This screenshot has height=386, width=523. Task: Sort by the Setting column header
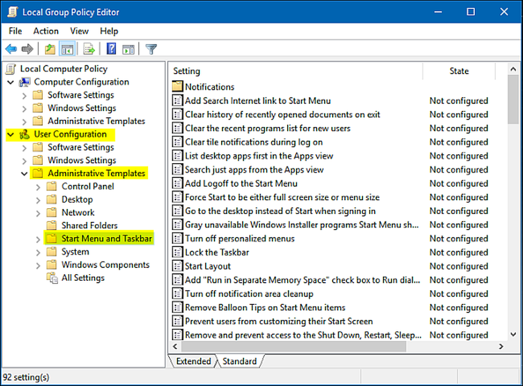pos(296,71)
